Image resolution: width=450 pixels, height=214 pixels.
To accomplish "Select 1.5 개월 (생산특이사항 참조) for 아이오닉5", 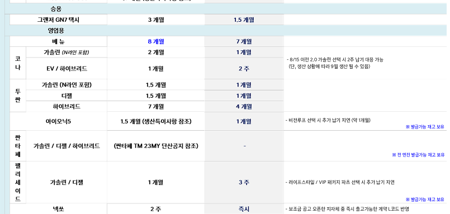I will click(x=156, y=121).
